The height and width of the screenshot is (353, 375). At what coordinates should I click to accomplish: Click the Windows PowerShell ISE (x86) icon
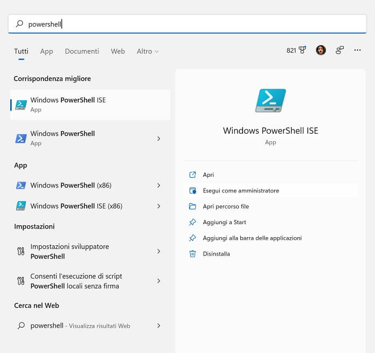coord(21,206)
